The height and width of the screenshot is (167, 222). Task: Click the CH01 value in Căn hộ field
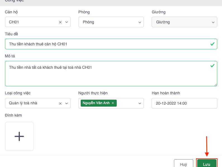[14, 22]
